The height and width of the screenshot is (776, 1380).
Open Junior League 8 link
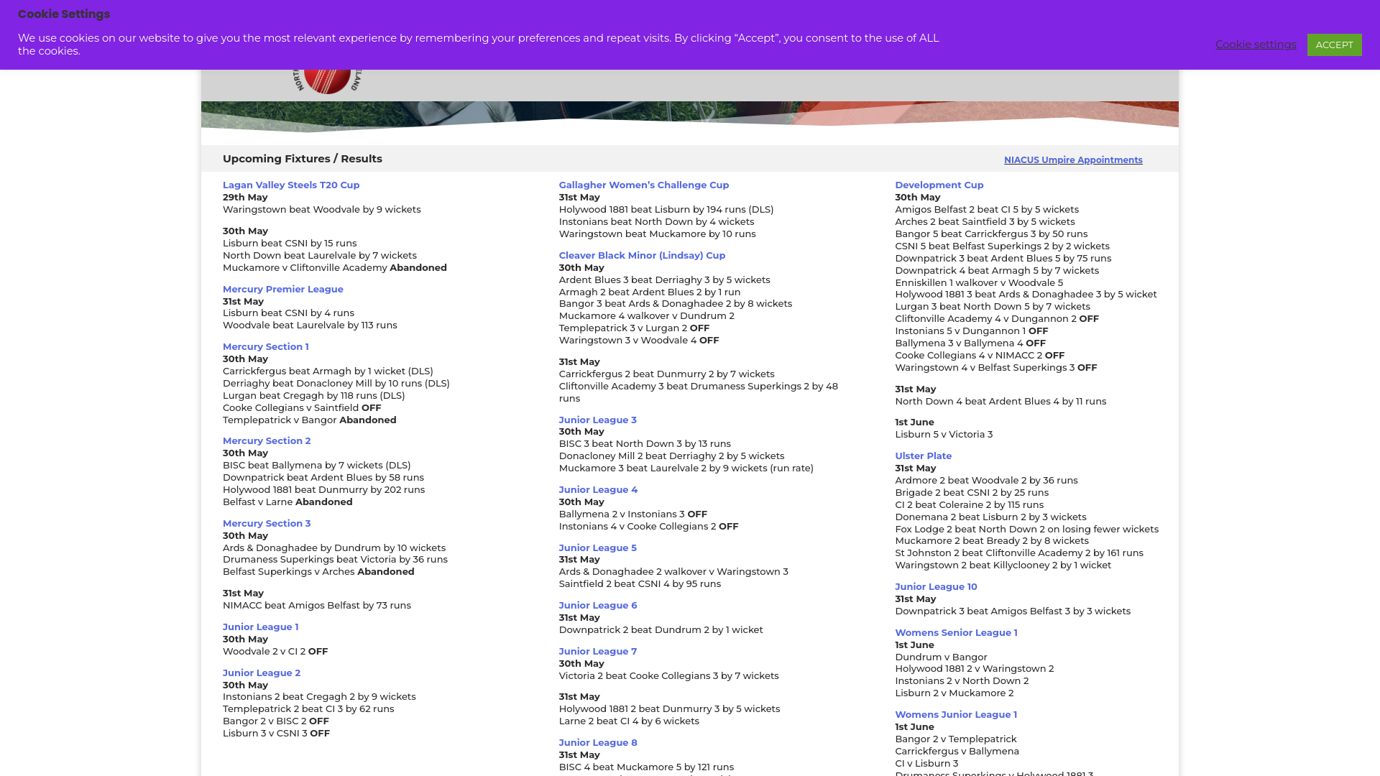click(598, 743)
